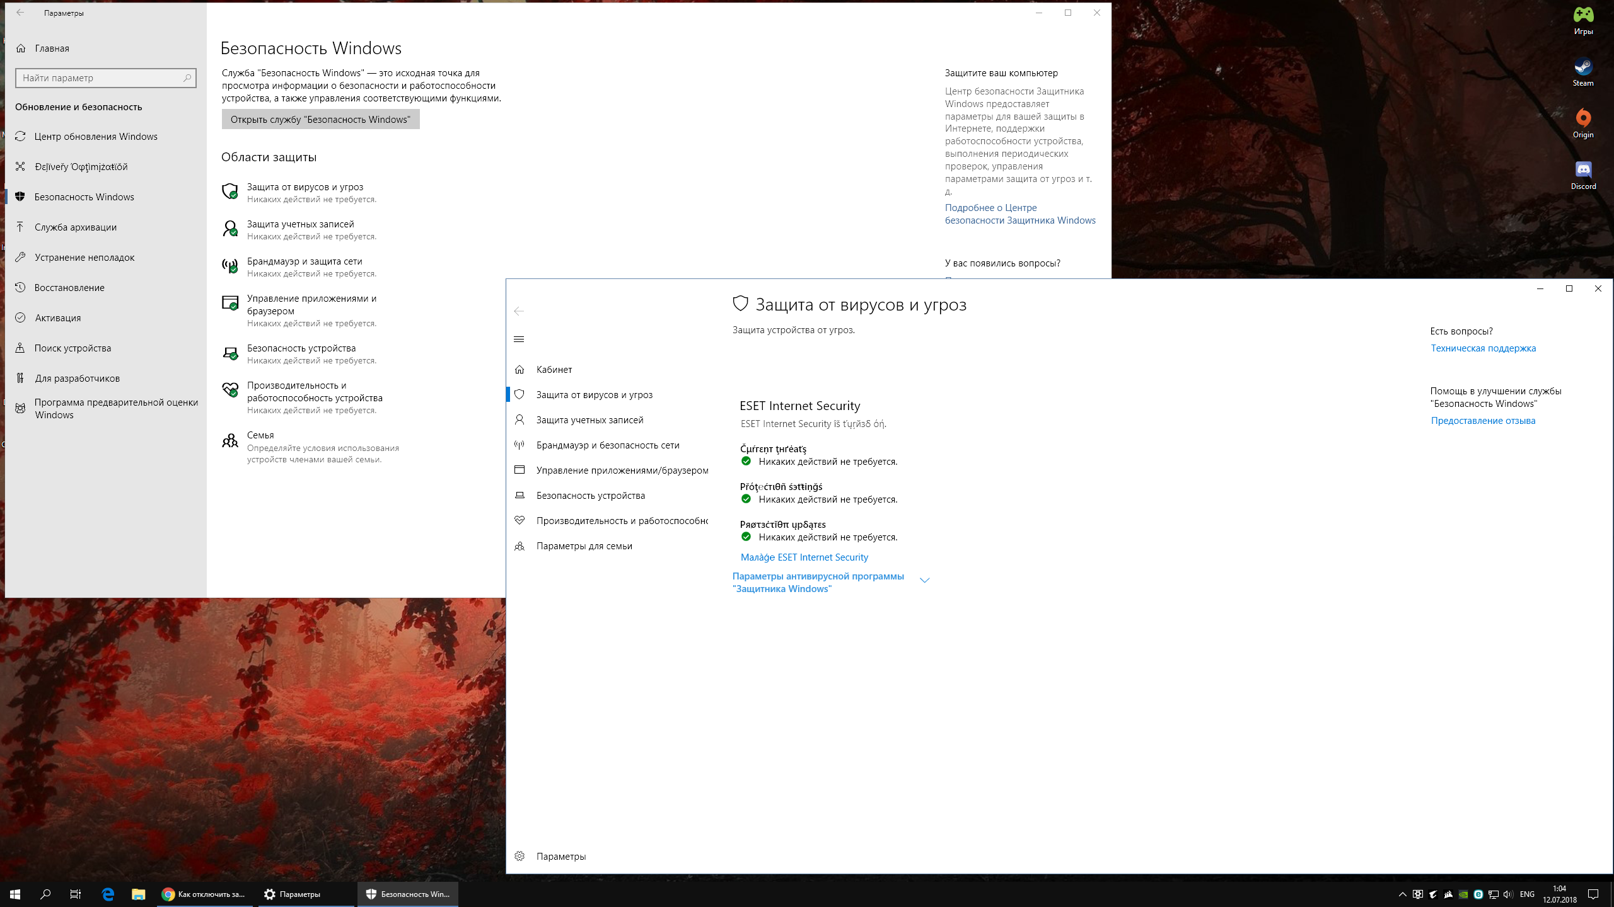Open Устранение неполадок in Параметры sidebar

(106, 258)
